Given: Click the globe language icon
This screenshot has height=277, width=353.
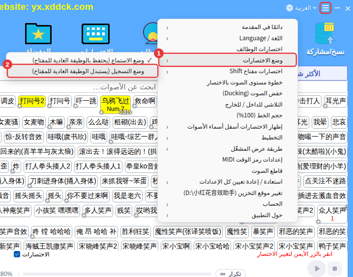Looking at the screenshot, I should pos(290,8).
